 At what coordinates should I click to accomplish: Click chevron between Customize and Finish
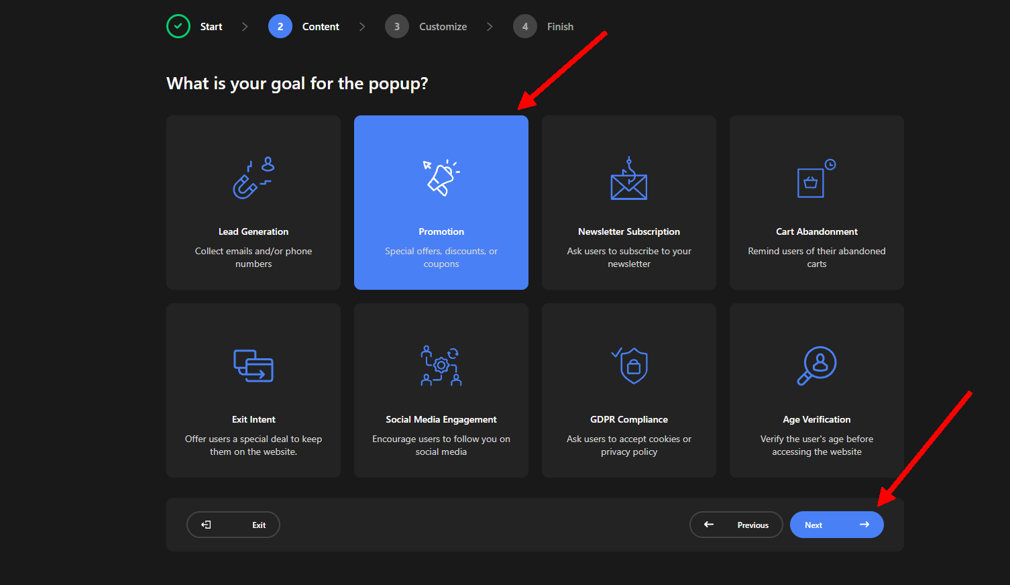[x=490, y=26]
